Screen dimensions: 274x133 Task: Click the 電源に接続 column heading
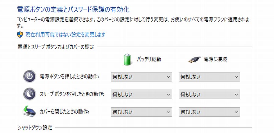tap(215, 59)
